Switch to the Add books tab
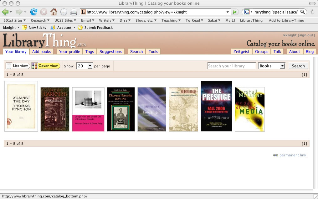 coord(42,52)
